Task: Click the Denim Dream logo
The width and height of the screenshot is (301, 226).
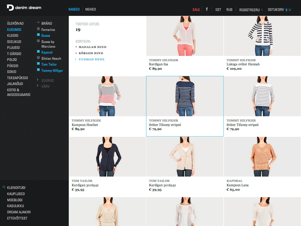Action: (24, 8)
